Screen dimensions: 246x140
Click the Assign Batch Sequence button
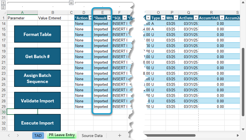point(37,78)
